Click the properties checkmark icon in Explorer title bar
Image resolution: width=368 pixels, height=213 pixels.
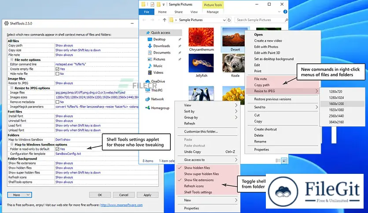click(152, 4)
